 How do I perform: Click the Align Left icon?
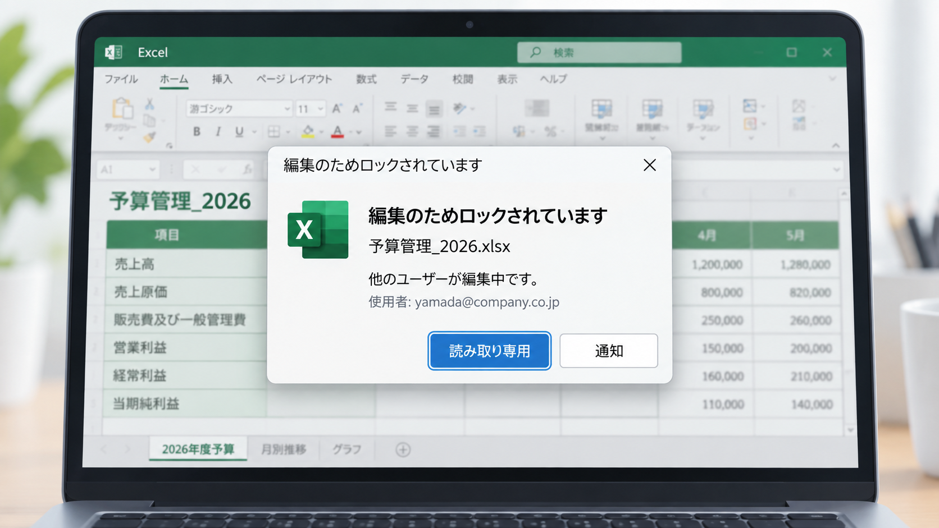coord(390,131)
